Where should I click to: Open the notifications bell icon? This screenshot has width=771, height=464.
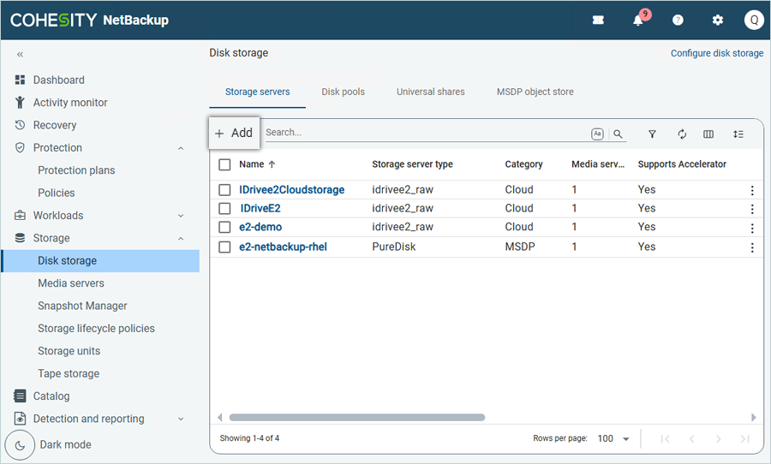[638, 21]
